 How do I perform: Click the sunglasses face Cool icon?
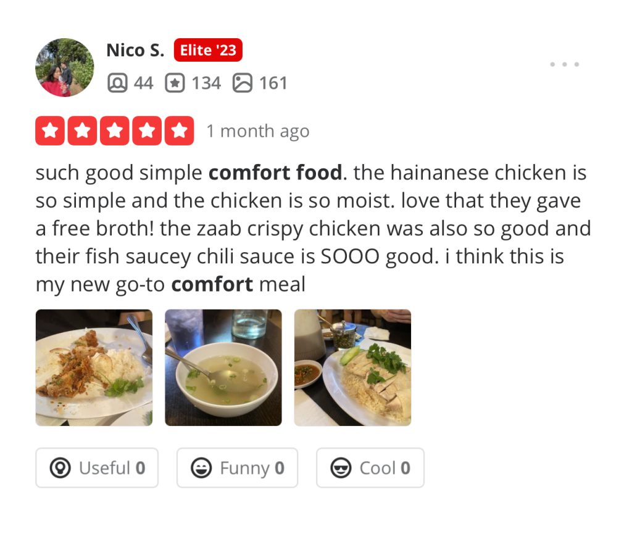341,468
